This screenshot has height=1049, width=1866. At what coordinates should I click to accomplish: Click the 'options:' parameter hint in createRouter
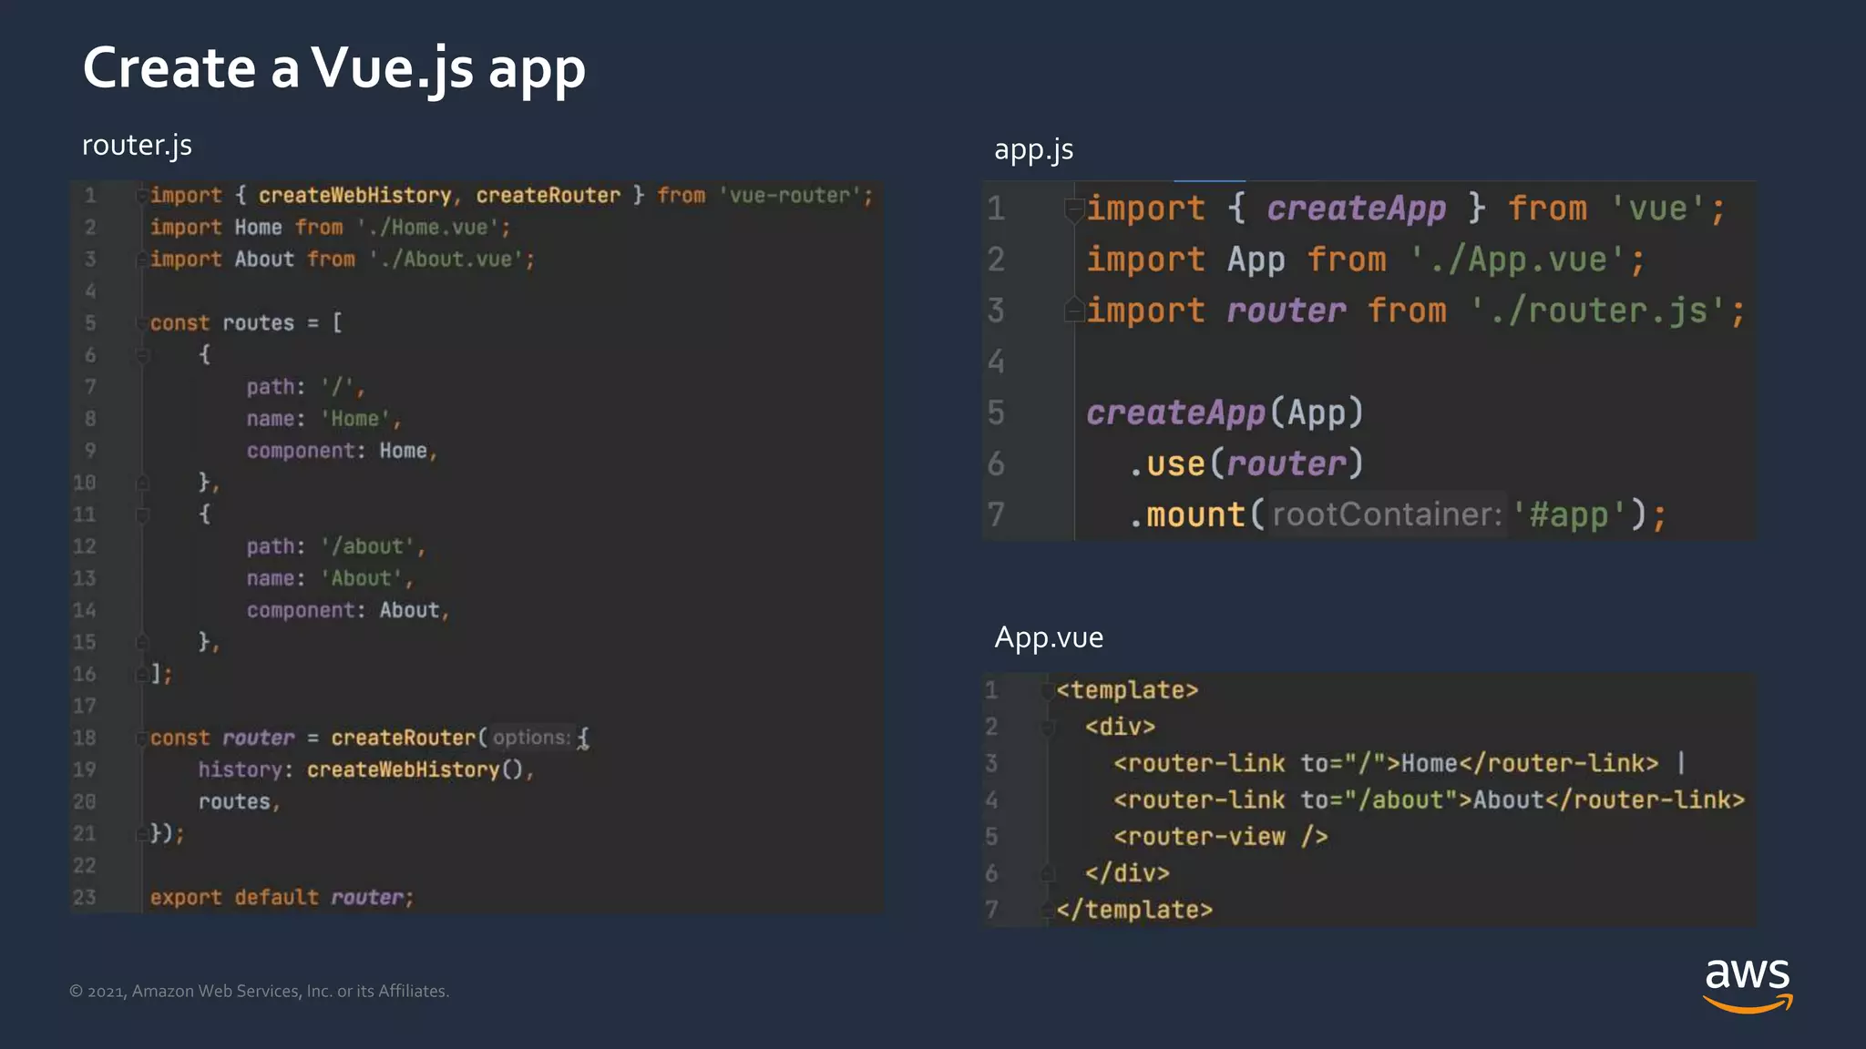[x=532, y=738]
